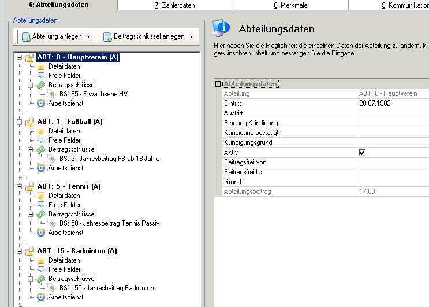Toggle the Aktiv checkbox
Image resolution: width=429 pixels, height=307 pixels.
pos(363,152)
